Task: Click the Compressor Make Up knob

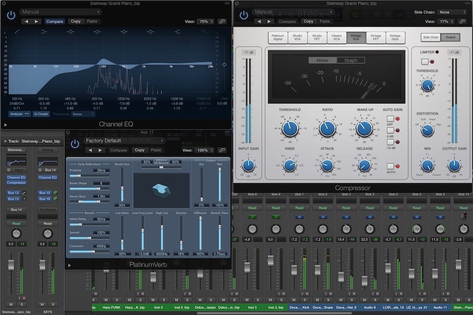Action: click(x=364, y=129)
